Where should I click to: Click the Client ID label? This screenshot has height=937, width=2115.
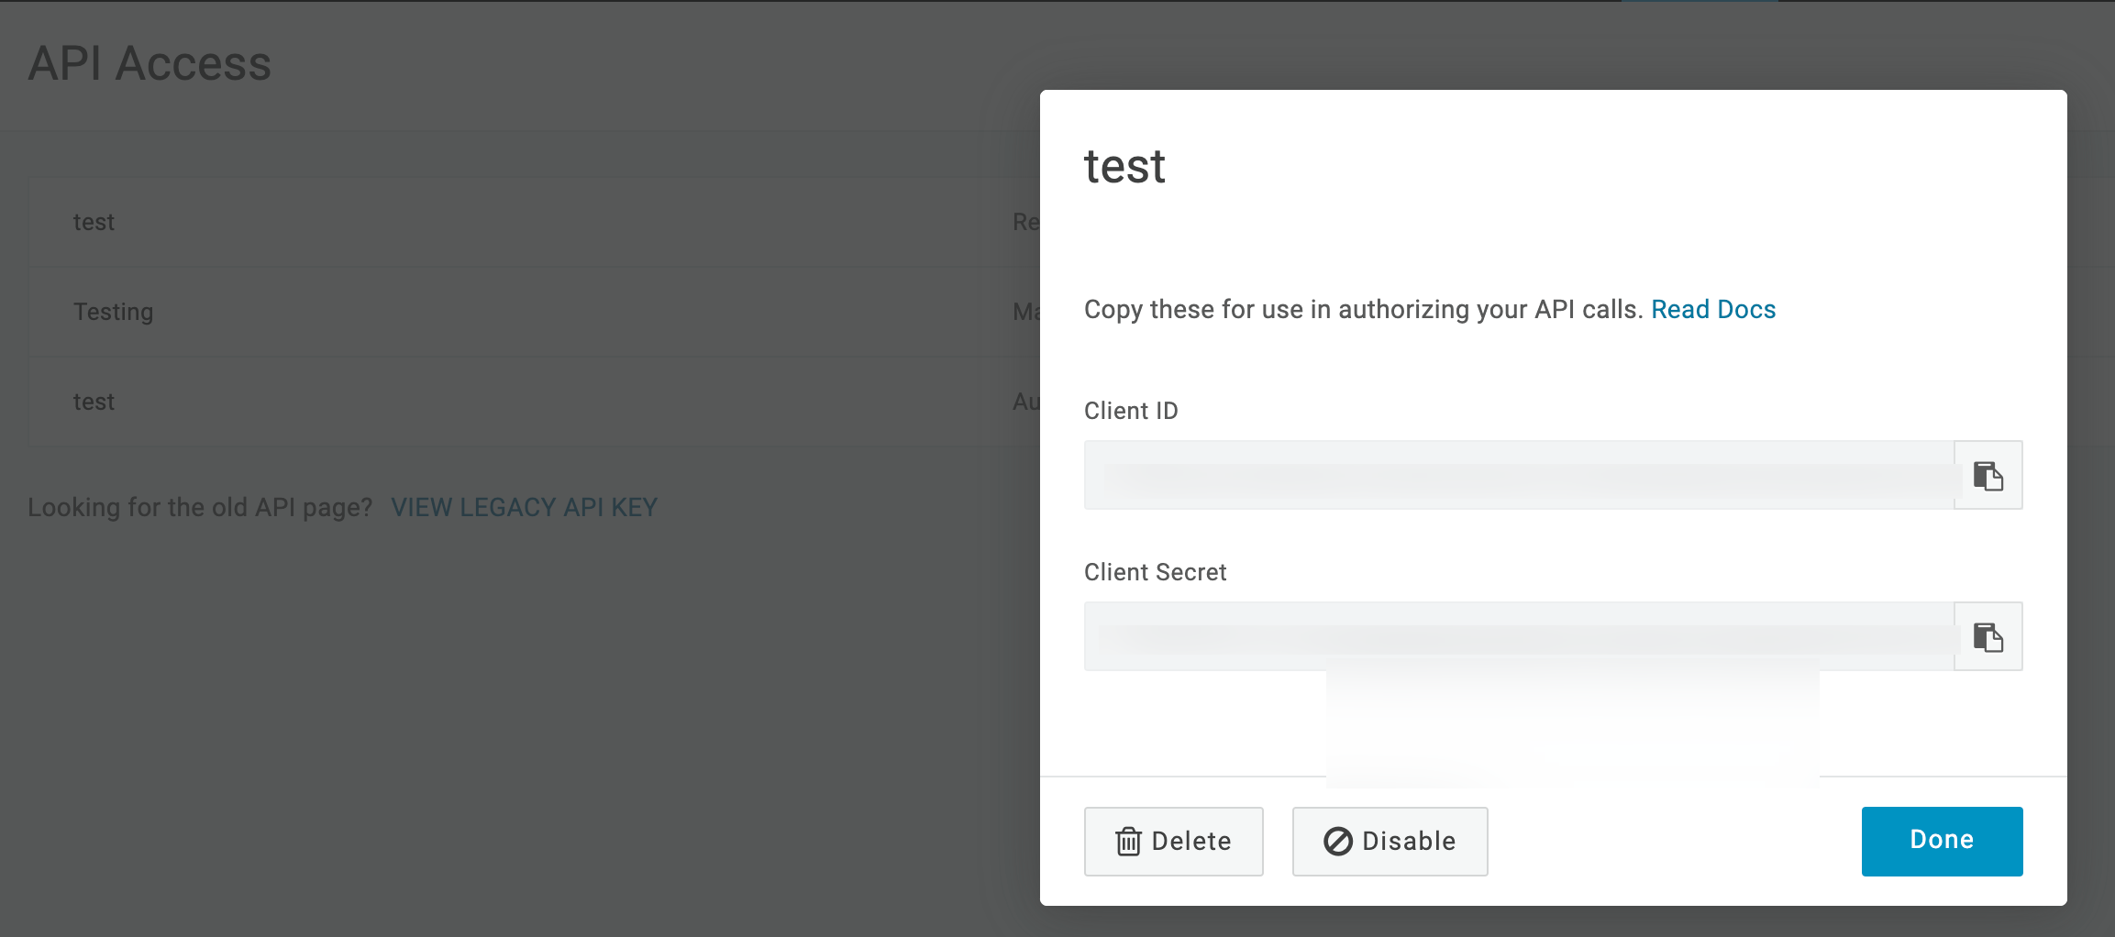coord(1131,411)
